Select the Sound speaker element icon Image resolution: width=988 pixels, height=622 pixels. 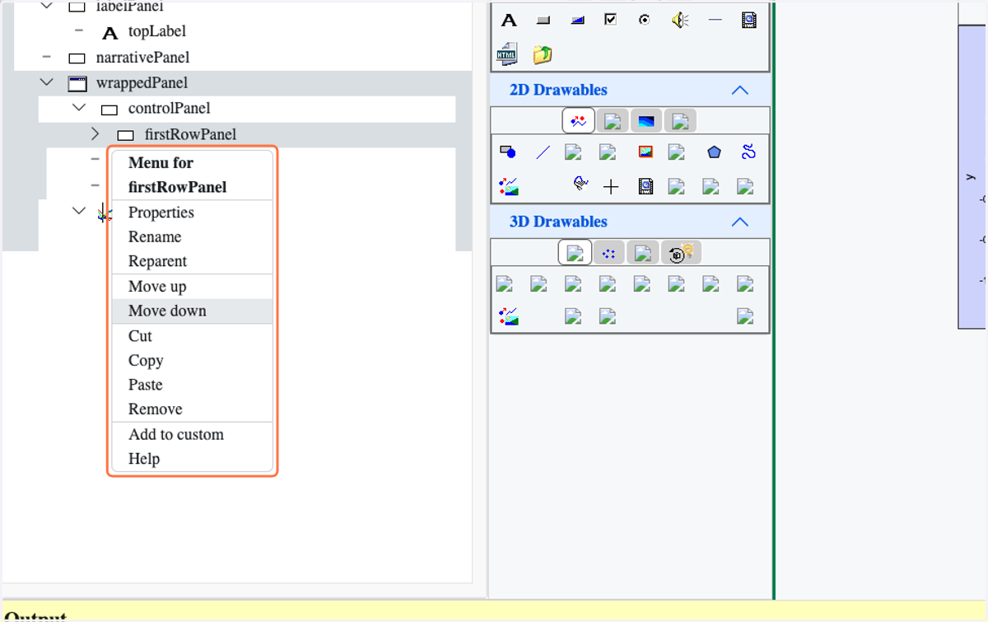[679, 20]
